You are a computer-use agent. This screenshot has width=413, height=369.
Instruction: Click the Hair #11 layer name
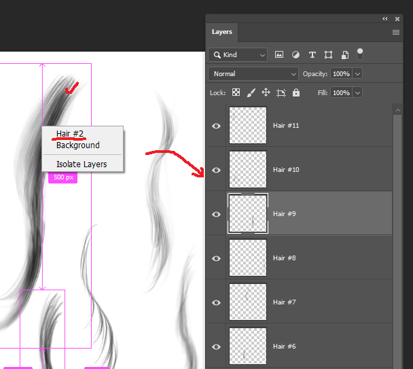[x=286, y=126]
